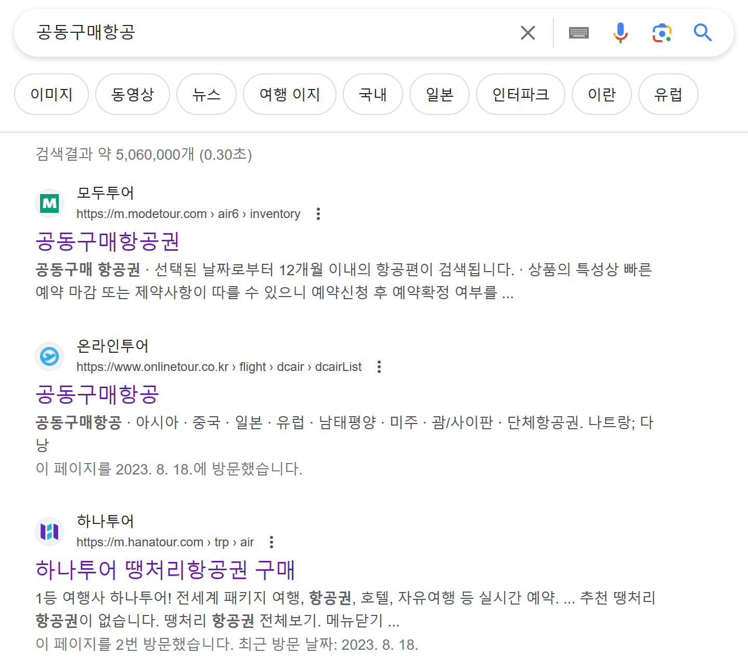
Task: Enable the 유럽 search filter chip
Action: (668, 94)
